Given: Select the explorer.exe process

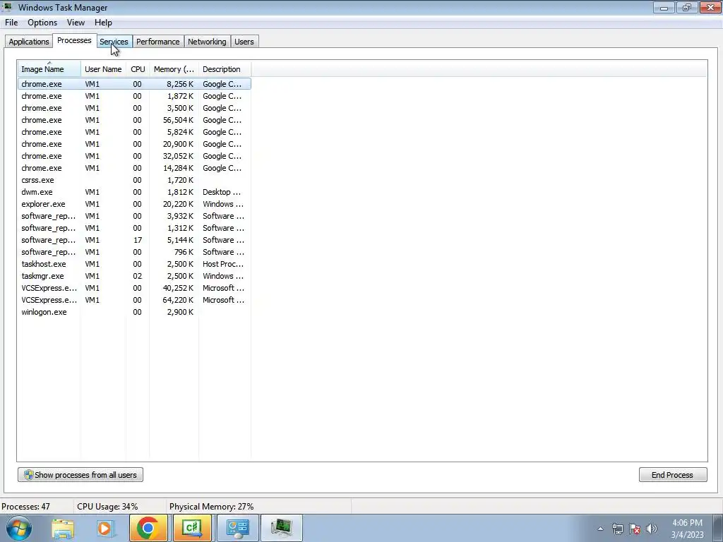Looking at the screenshot, I should point(134,204).
